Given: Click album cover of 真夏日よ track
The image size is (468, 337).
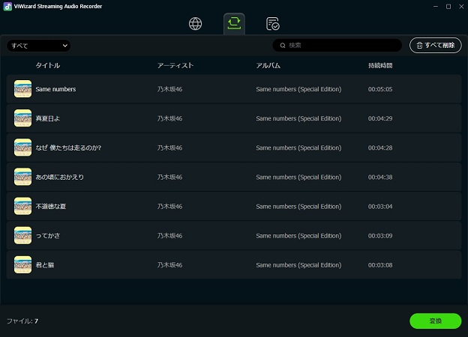Looking at the screenshot, I should tap(22, 118).
